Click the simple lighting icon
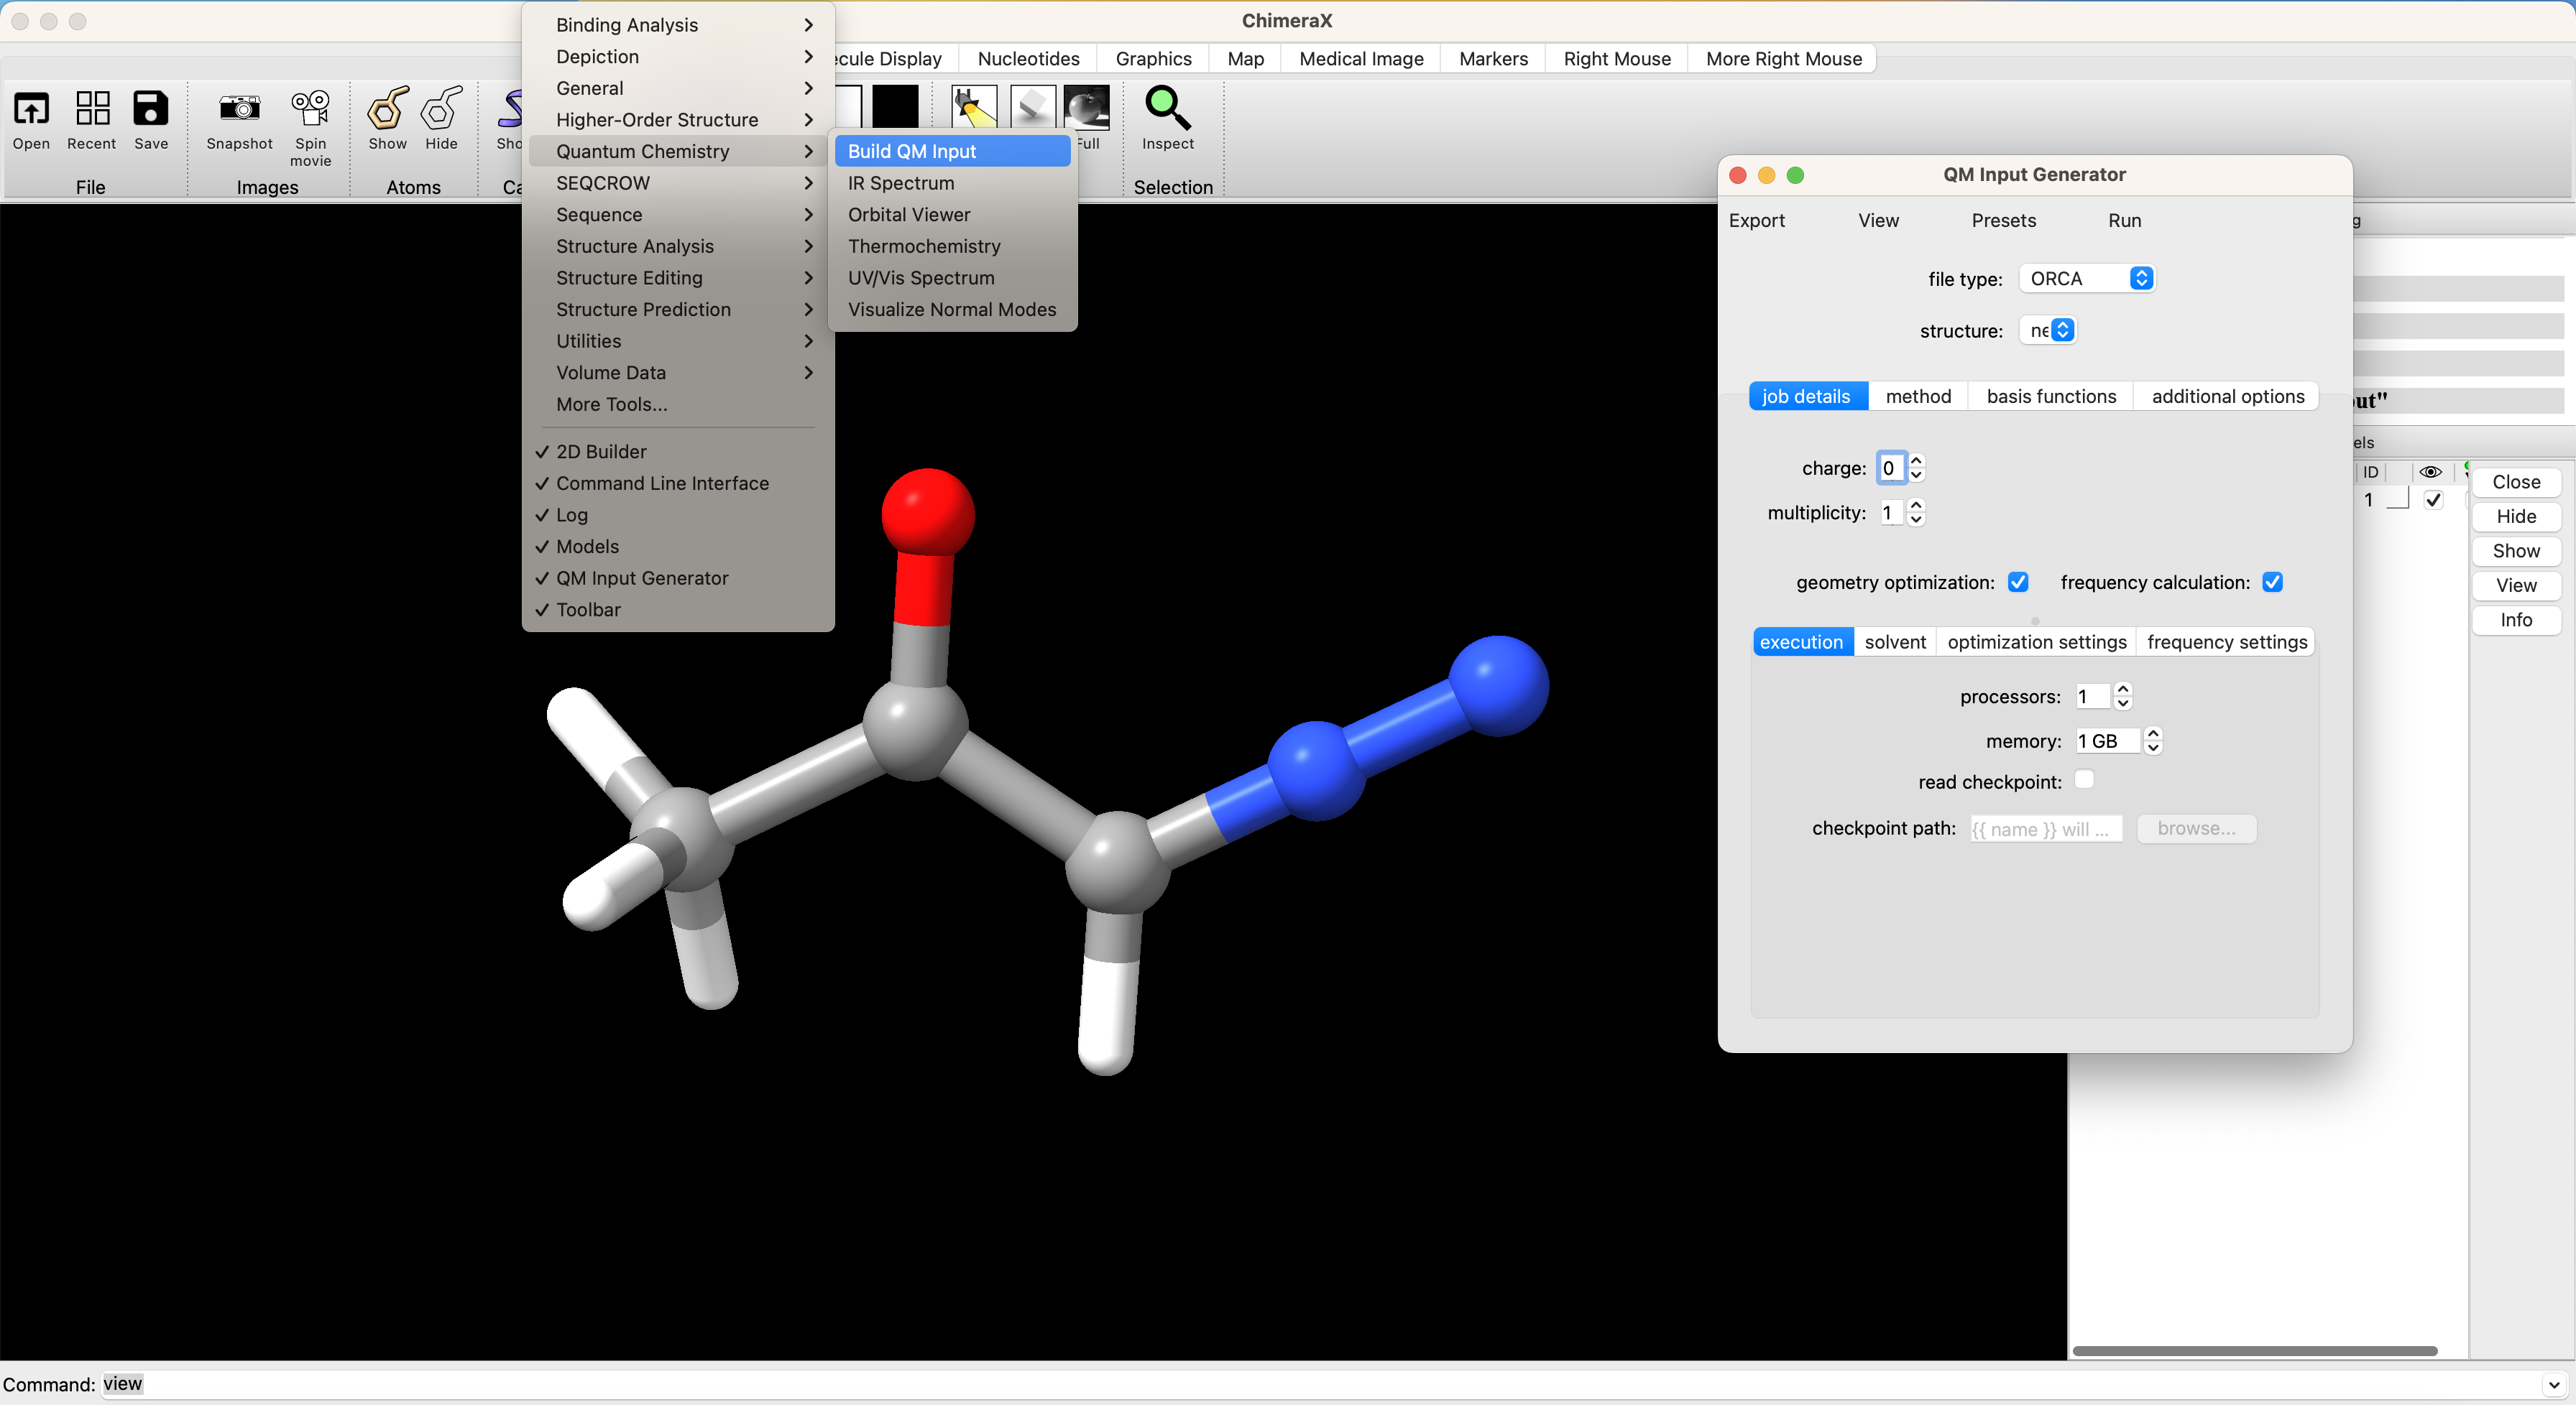The height and width of the screenshot is (1405, 2576). tap(974, 107)
